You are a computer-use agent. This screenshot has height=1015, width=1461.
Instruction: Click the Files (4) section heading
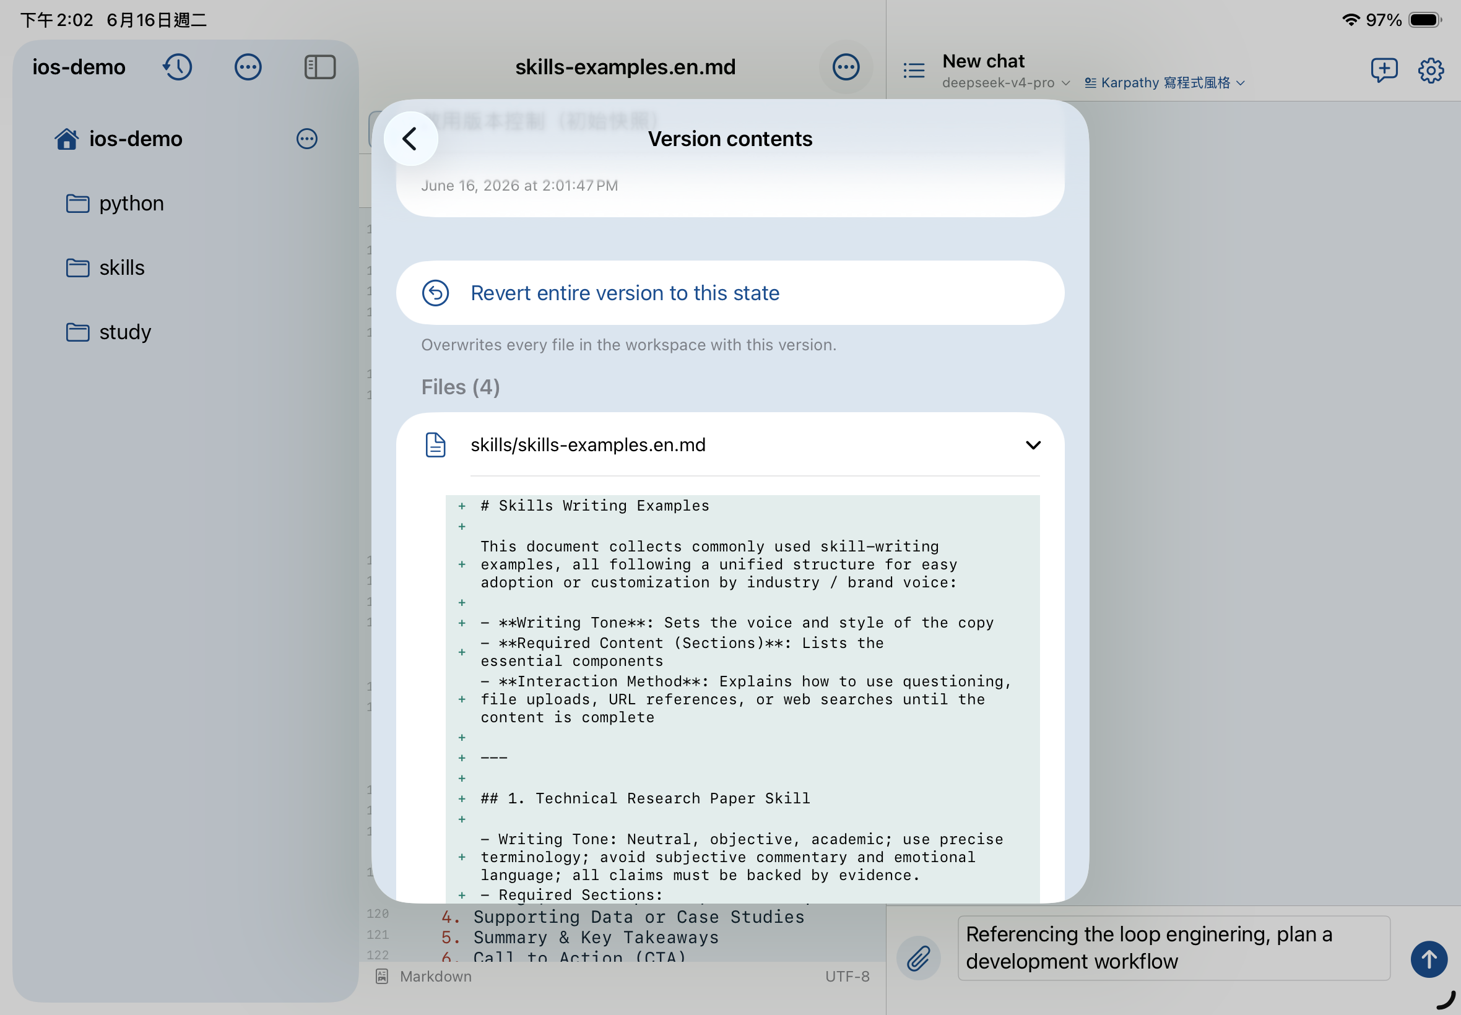461,387
